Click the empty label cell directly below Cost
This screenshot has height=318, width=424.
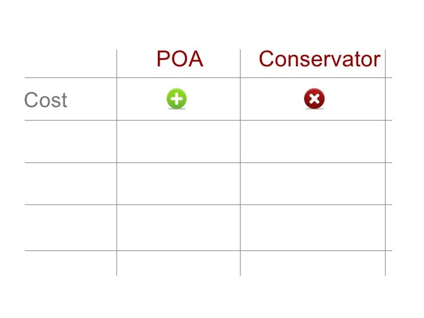click(x=70, y=142)
